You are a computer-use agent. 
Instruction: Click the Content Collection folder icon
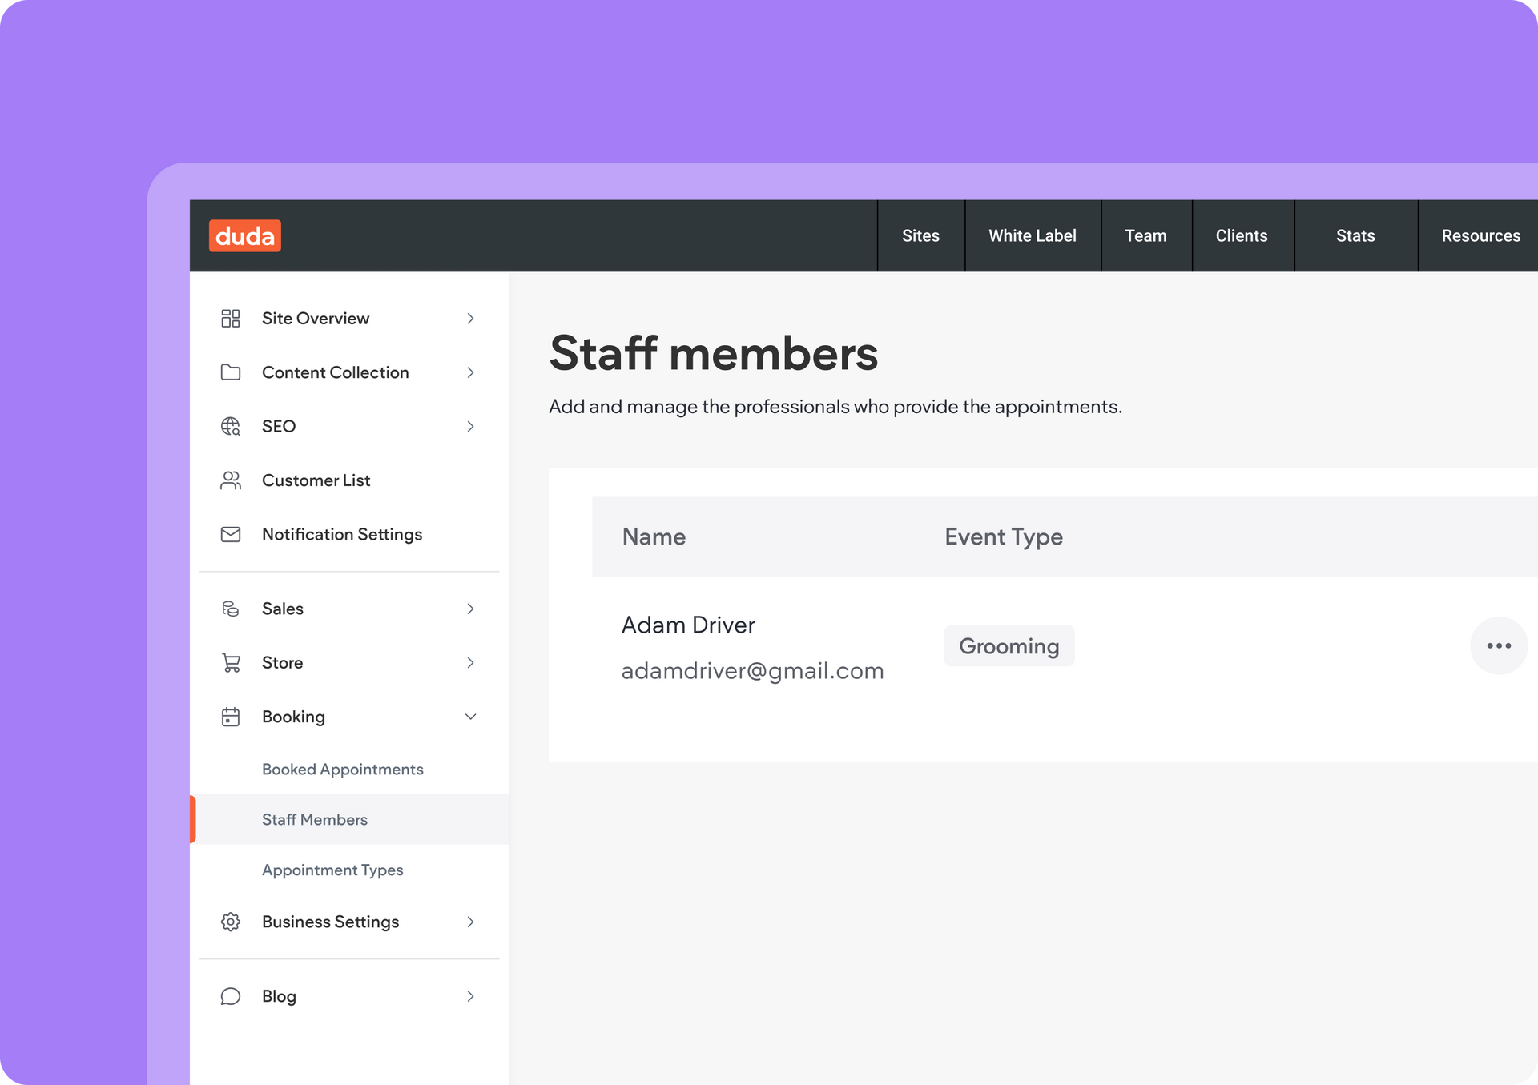click(x=231, y=372)
